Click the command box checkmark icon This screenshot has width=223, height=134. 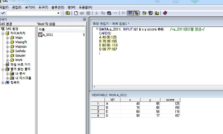pyautogui.click(x=3, y=13)
